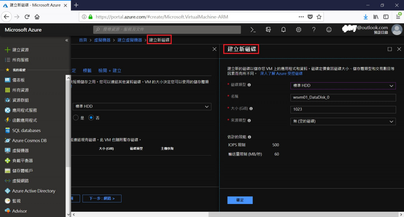
Task: Open 深入了解 Azure 受控磁碟 link
Action: click(x=281, y=74)
